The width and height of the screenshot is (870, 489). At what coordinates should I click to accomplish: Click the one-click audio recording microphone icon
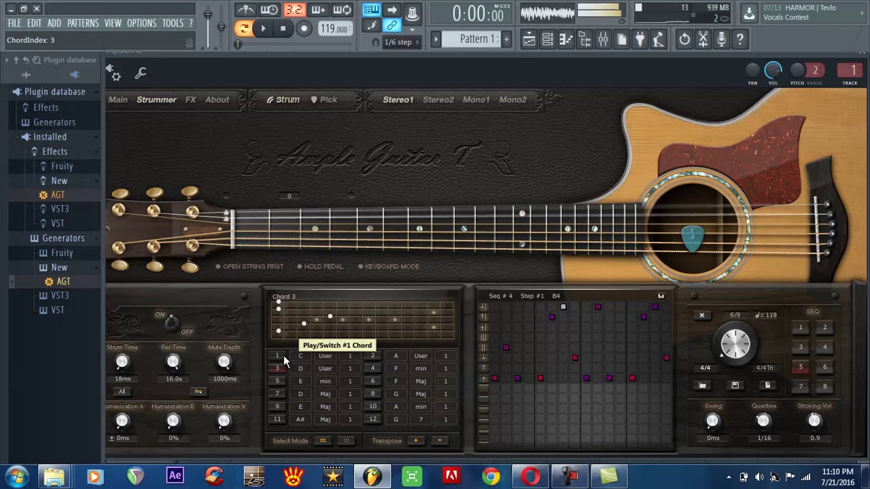pos(722,39)
